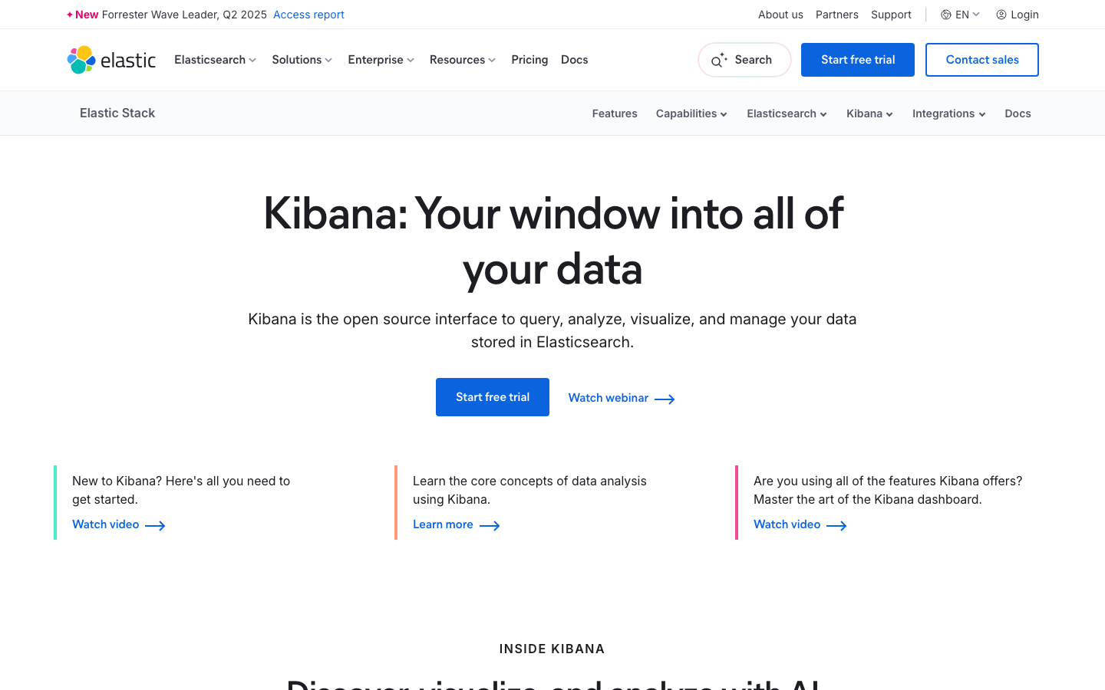Open the Support link
Image resolution: width=1105 pixels, height=690 pixels.
pyautogui.click(x=891, y=15)
